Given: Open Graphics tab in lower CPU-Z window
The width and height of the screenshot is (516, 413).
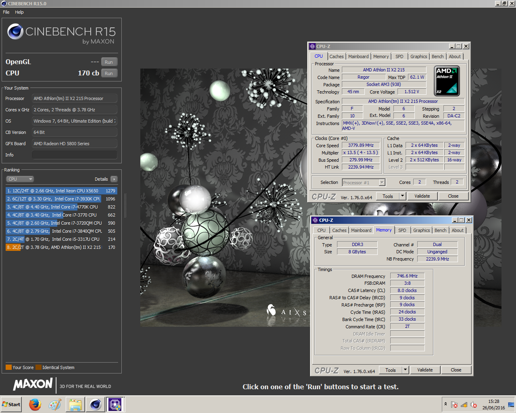Looking at the screenshot, I should (x=421, y=230).
